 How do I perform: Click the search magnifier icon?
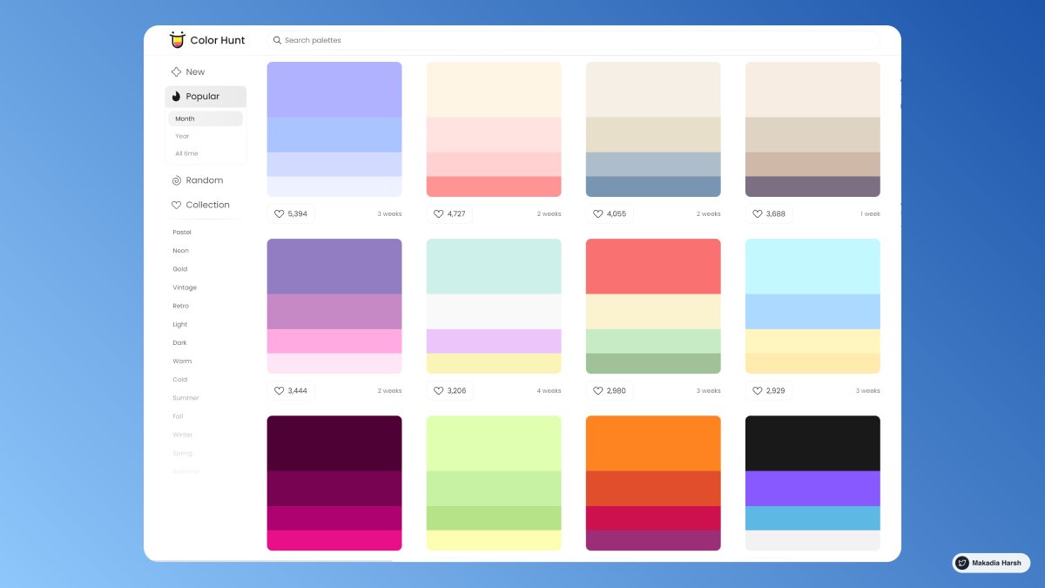277,40
